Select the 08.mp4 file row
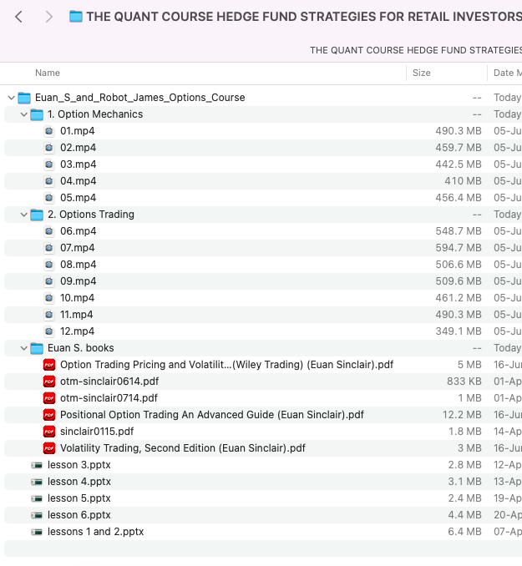 point(78,265)
